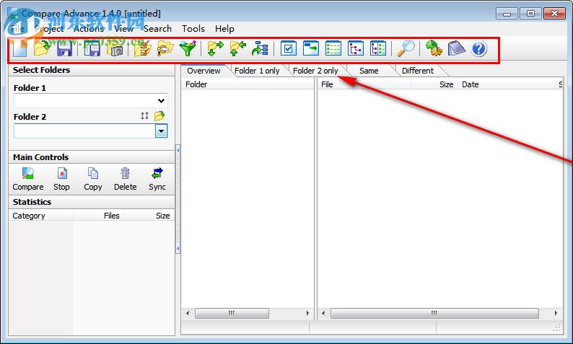Switch to the Folder 2 only tab
Image resolution: width=573 pixels, height=344 pixels.
(x=315, y=71)
